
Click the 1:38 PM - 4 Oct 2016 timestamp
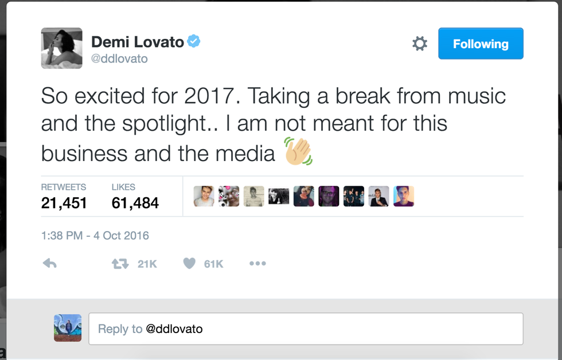(95, 236)
